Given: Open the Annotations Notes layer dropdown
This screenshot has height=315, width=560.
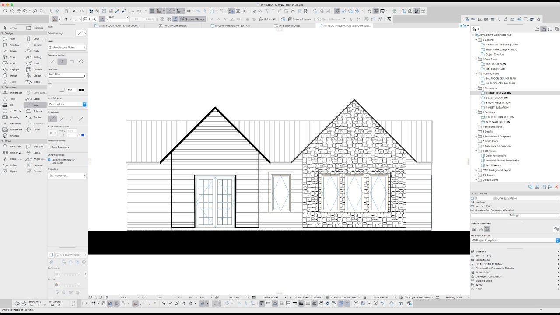Looking at the screenshot, I should click(x=66, y=47).
